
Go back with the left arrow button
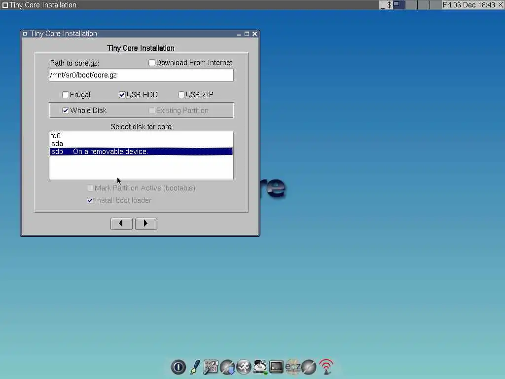(121, 224)
